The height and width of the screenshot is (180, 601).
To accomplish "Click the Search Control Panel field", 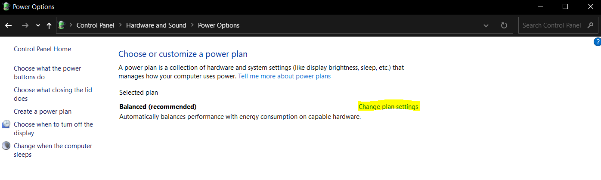I will pos(551,25).
